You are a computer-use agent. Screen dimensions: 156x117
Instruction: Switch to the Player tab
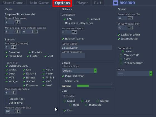pos(82,3)
